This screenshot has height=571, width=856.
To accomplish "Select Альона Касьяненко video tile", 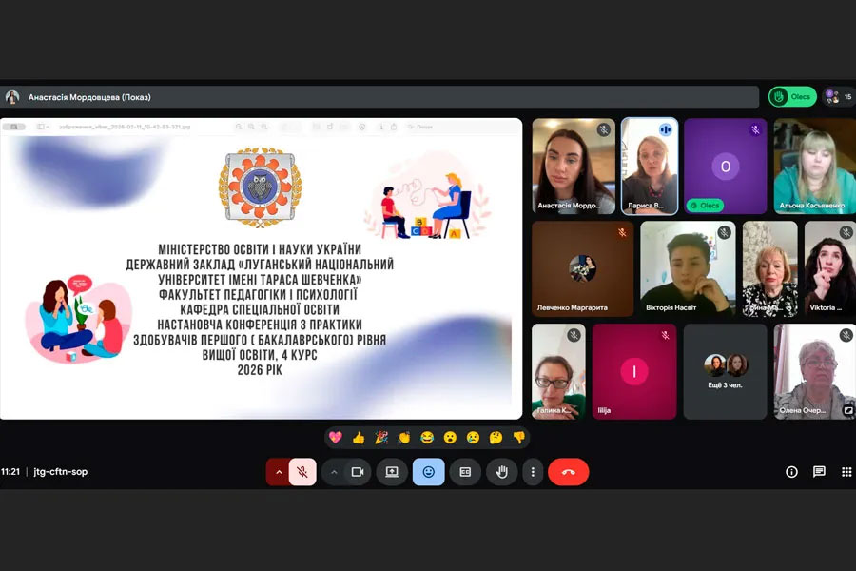I will [814, 167].
